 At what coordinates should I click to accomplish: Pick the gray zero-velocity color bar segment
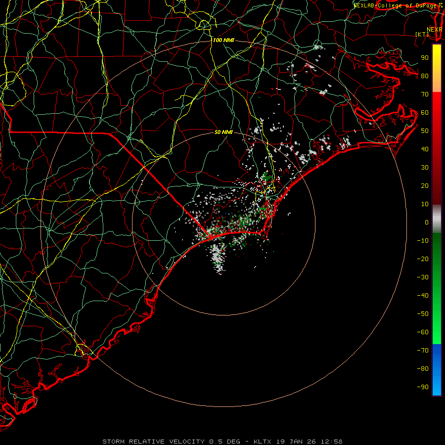437,219
